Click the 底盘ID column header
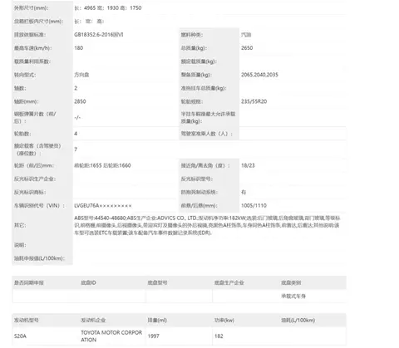The height and width of the screenshot is (348, 399). click(x=88, y=282)
